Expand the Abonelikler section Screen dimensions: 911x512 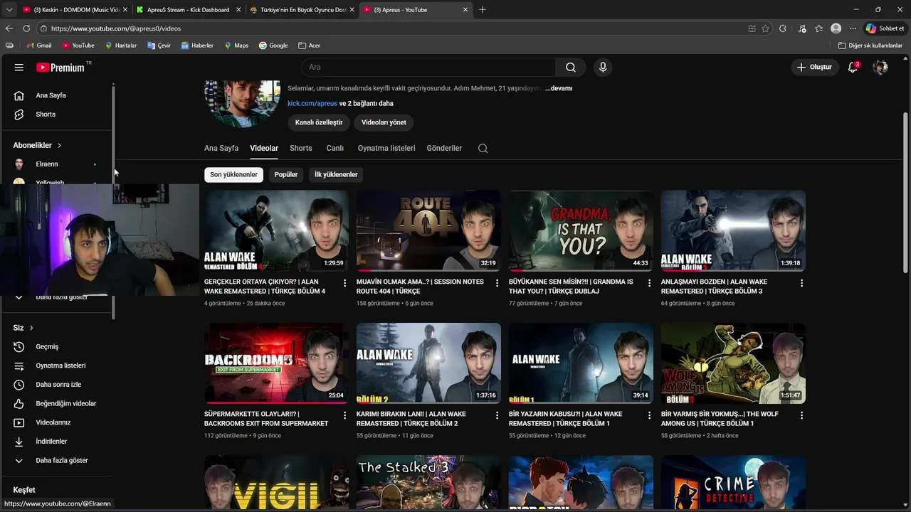point(37,145)
